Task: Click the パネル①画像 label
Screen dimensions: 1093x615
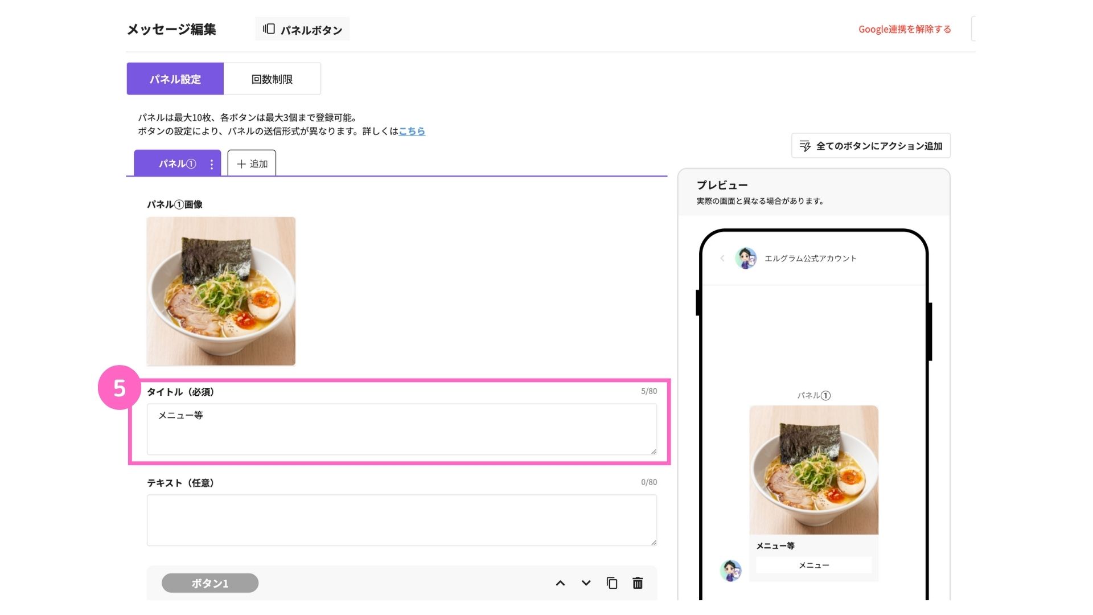Action: point(175,204)
